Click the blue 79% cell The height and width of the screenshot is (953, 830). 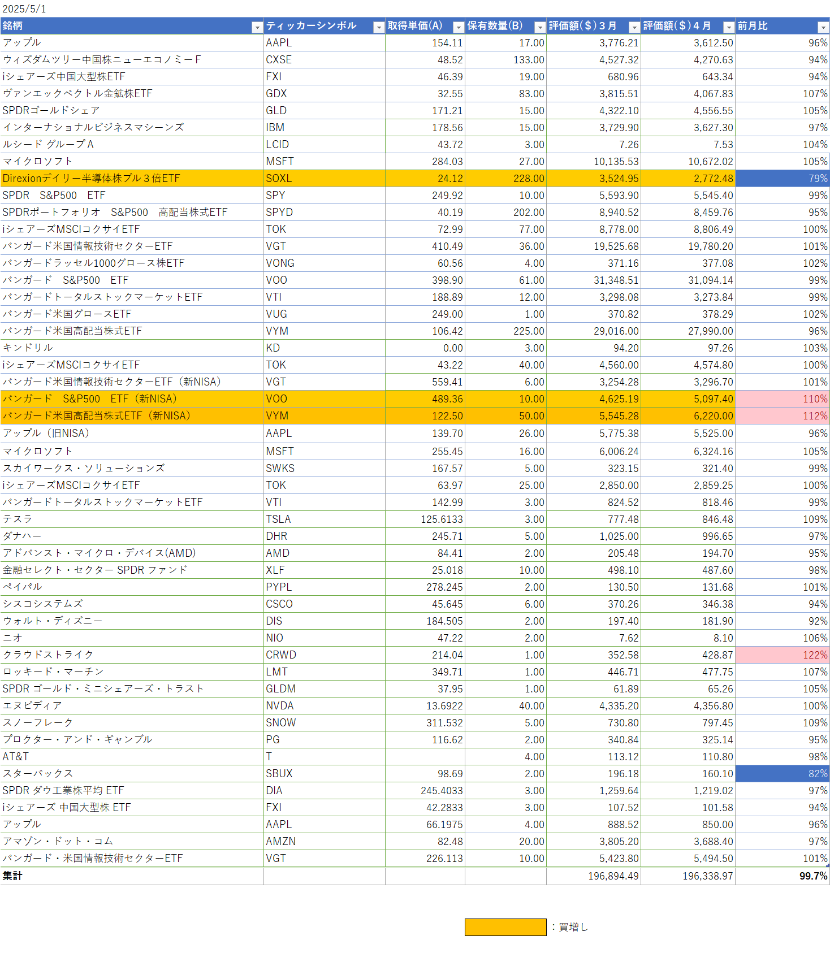click(x=783, y=179)
